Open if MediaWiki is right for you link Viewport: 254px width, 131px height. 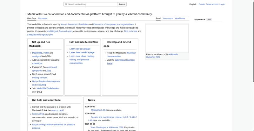(x=40, y=35)
